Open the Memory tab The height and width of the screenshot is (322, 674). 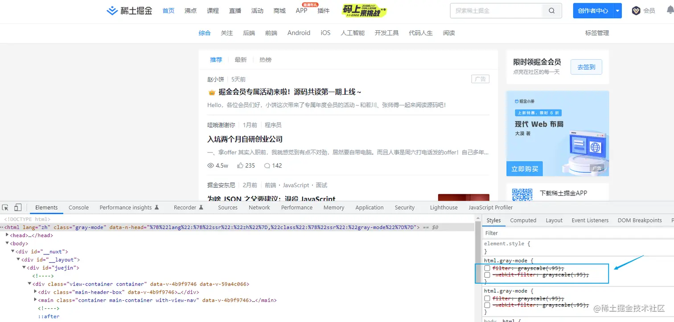point(334,208)
